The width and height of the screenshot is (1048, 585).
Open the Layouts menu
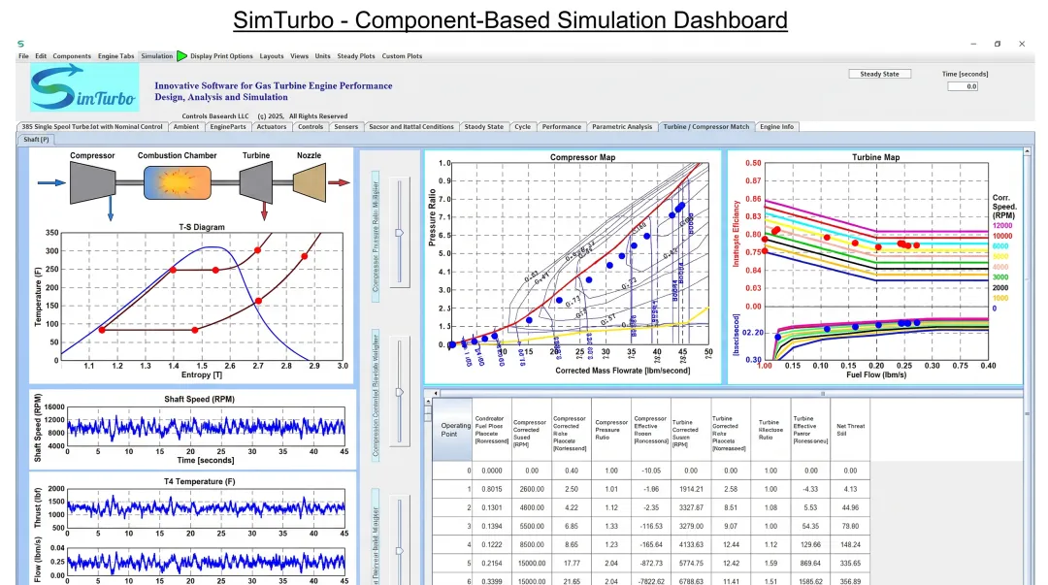pos(272,56)
